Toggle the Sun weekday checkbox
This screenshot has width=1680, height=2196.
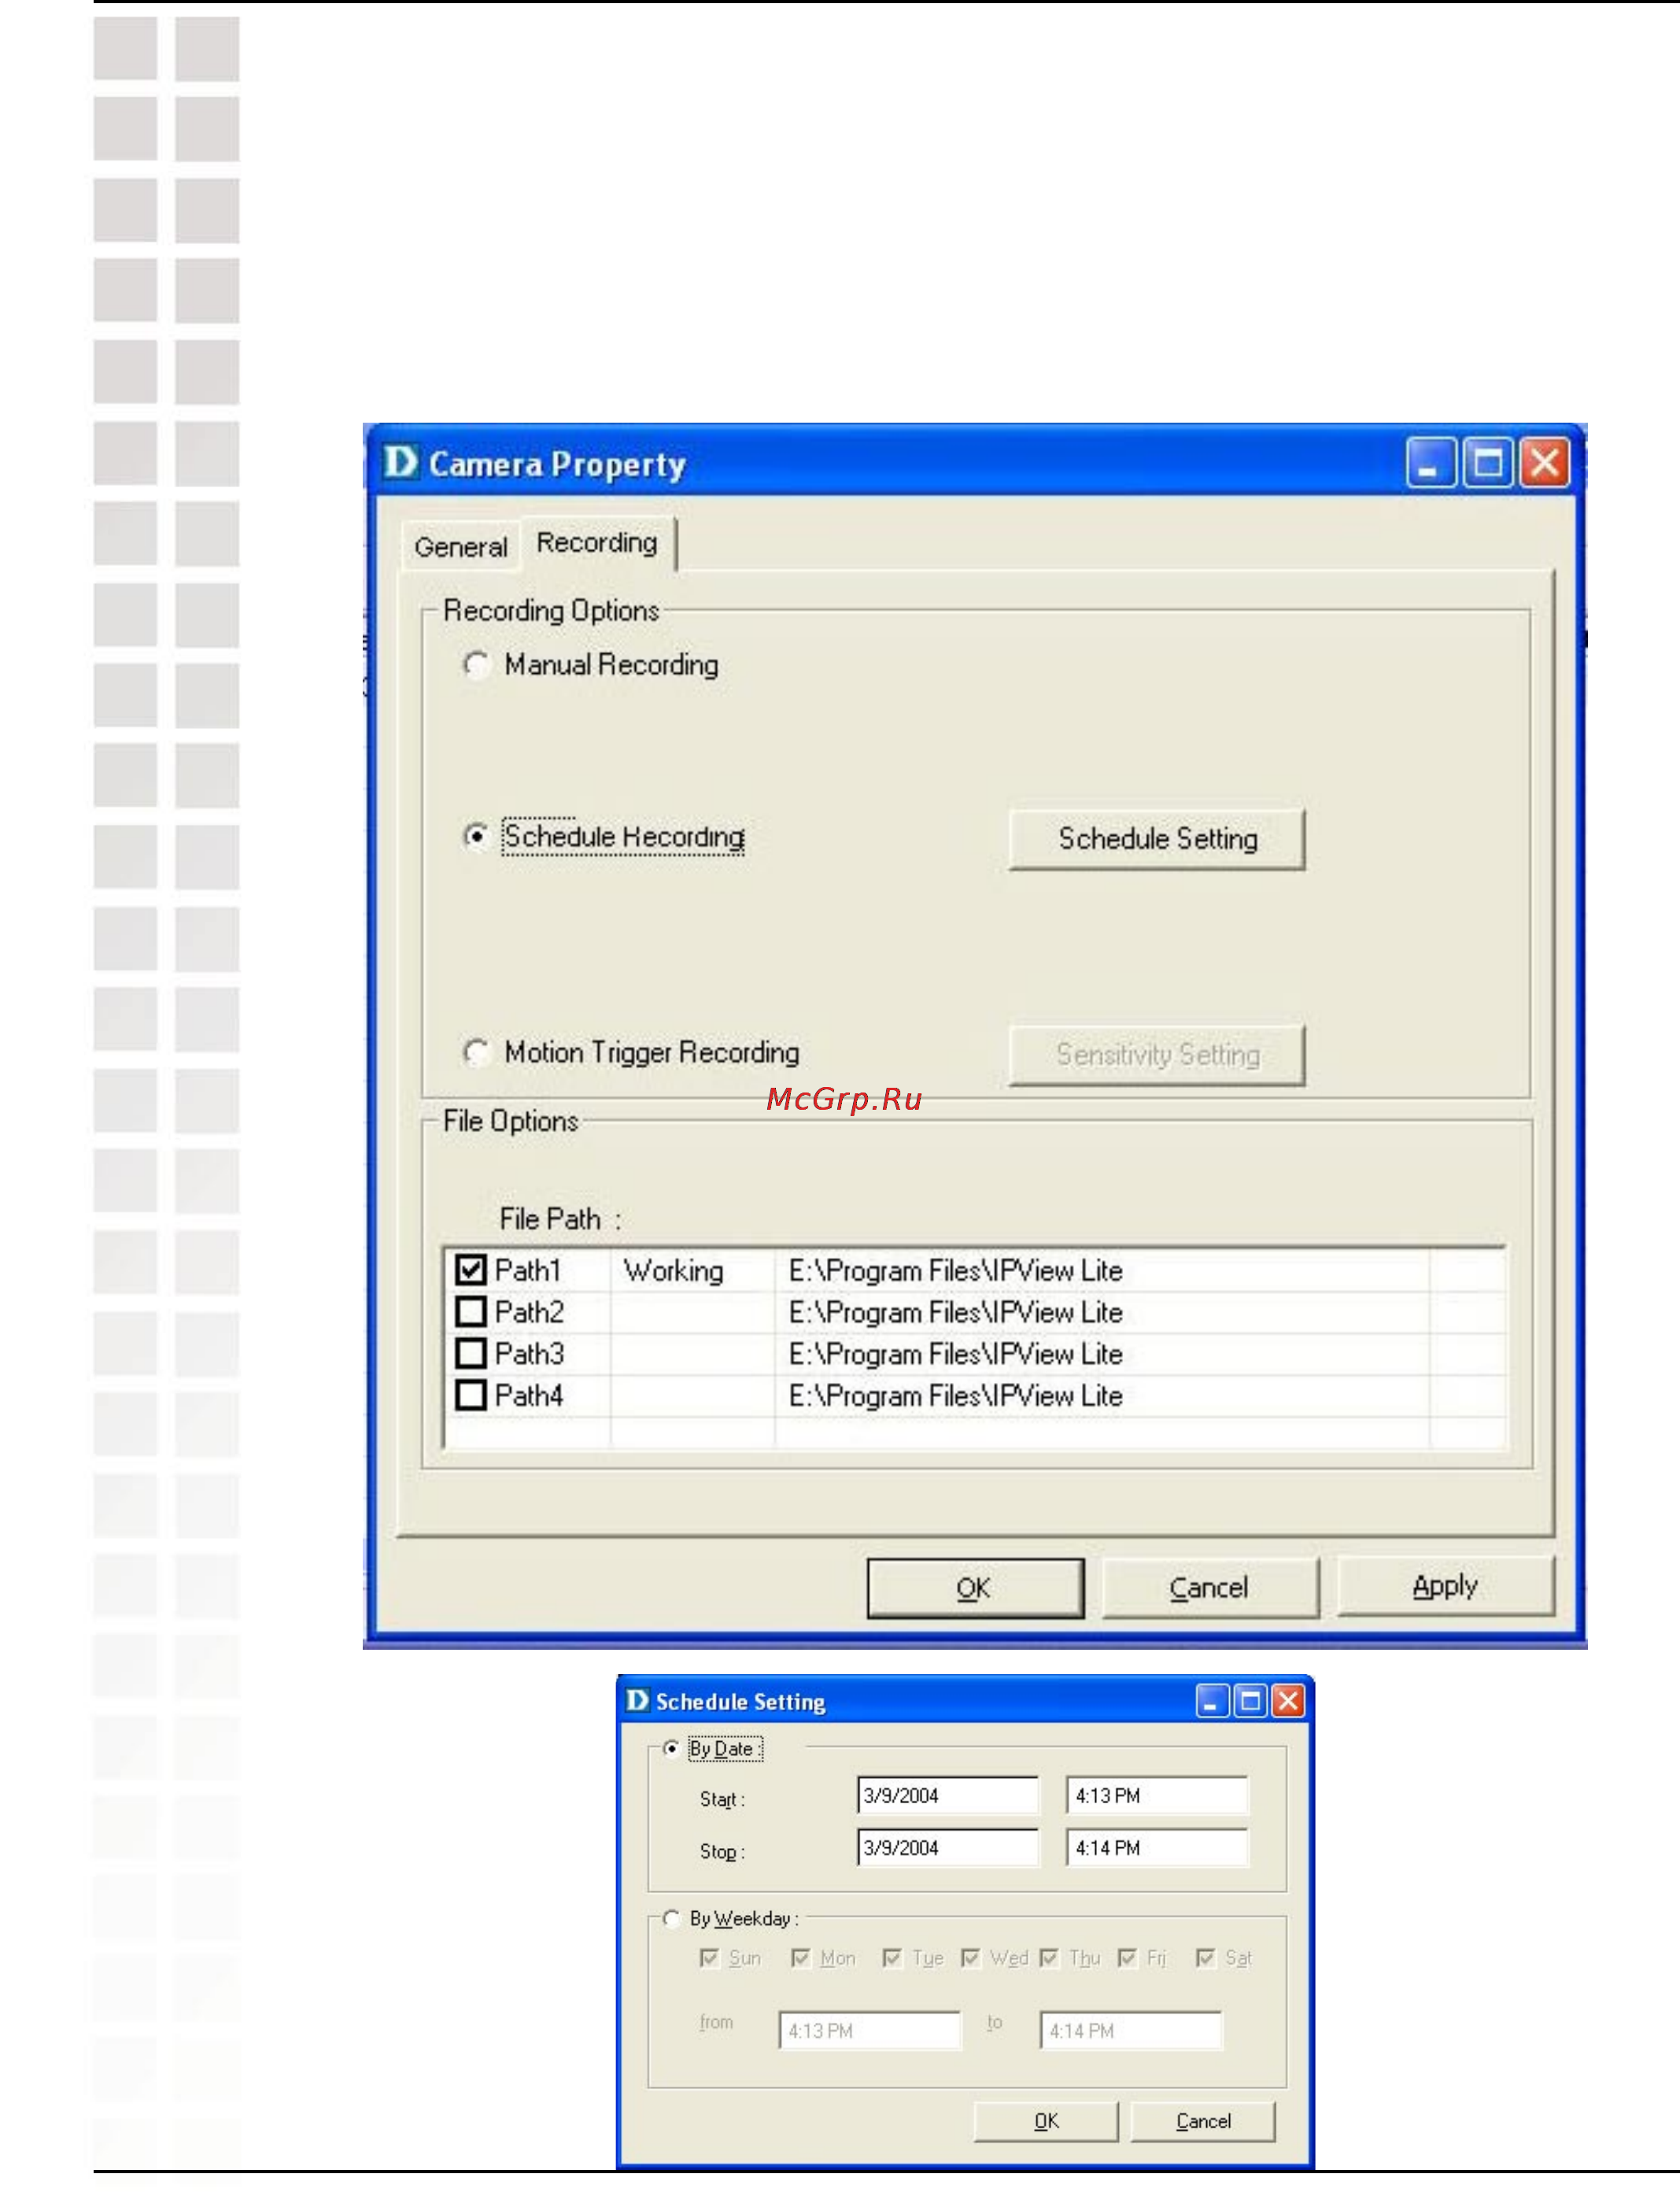709,1957
